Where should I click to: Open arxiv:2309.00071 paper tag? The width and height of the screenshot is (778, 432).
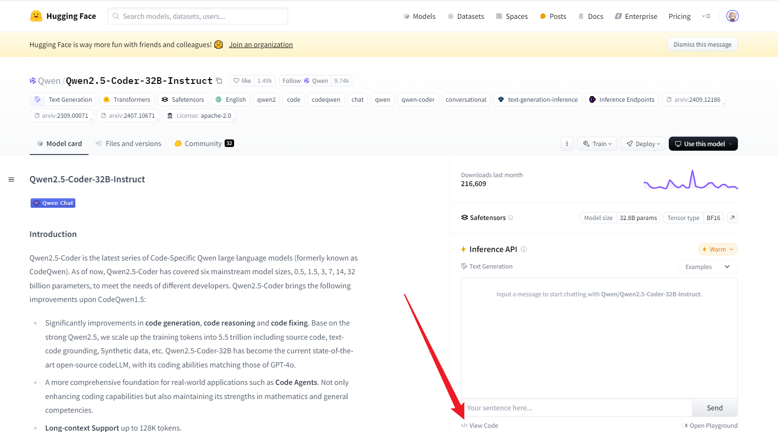coord(61,115)
